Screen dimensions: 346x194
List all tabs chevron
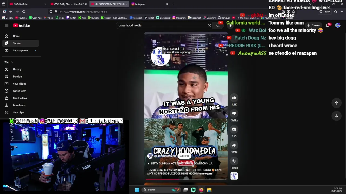(310, 4)
